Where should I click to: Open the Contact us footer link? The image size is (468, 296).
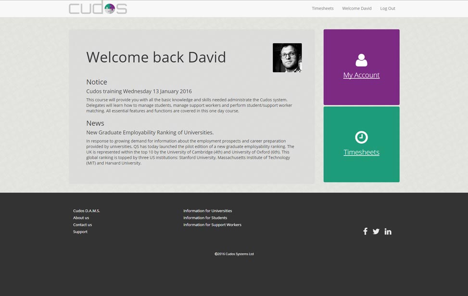pyautogui.click(x=82, y=225)
